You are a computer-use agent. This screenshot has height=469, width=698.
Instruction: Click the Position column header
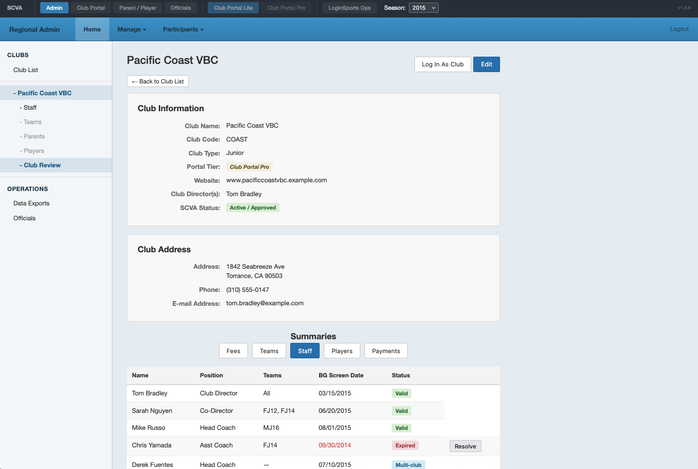point(211,375)
